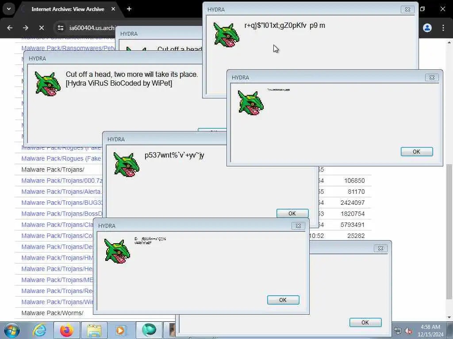Stop loading the current page
Image resolution: width=453 pixels, height=339 pixels.
coord(42,28)
